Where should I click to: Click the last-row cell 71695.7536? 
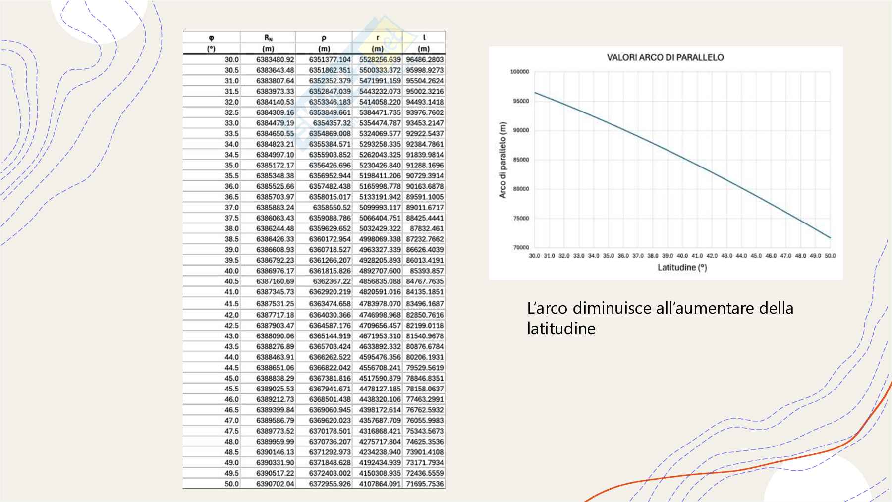(425, 484)
